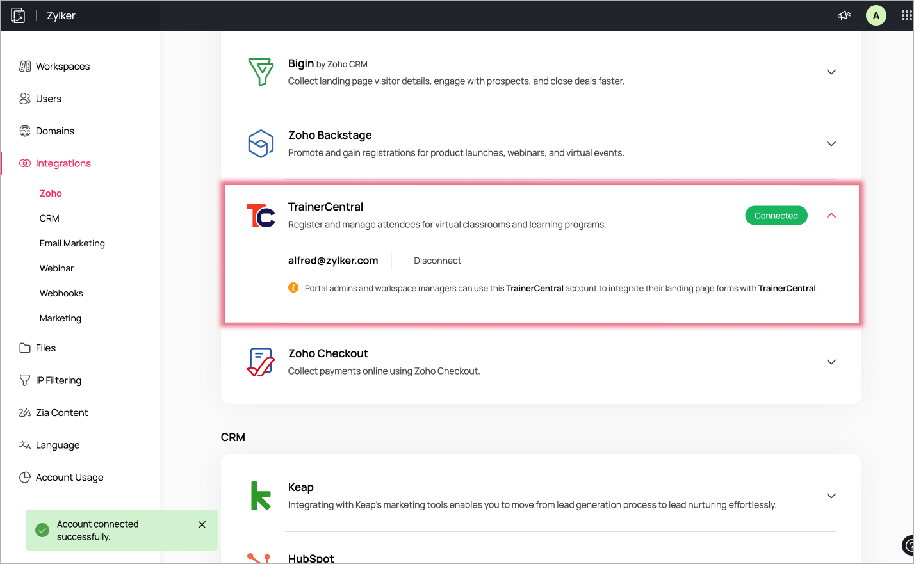Click the green Connected status badge

(x=776, y=216)
